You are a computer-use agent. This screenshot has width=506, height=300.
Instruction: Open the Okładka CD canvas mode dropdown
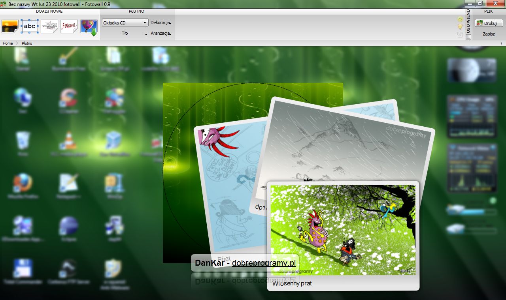pyautogui.click(x=125, y=23)
